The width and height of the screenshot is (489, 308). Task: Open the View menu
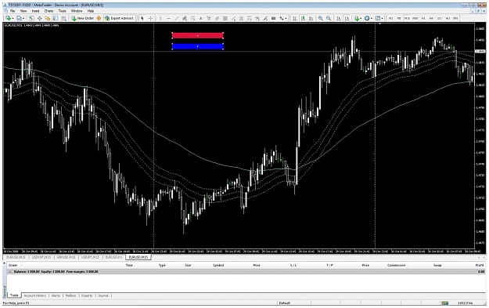click(23, 11)
